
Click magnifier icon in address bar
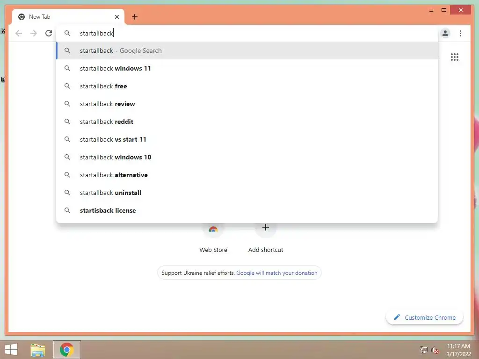point(67,33)
